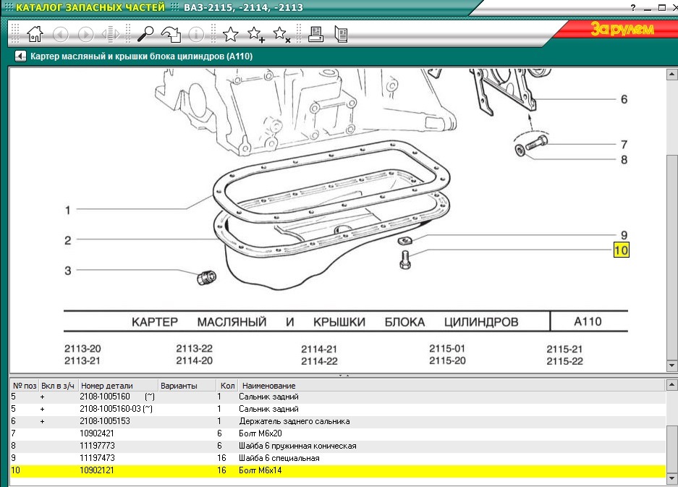Click the back navigation arrow icon

[x=61, y=34]
